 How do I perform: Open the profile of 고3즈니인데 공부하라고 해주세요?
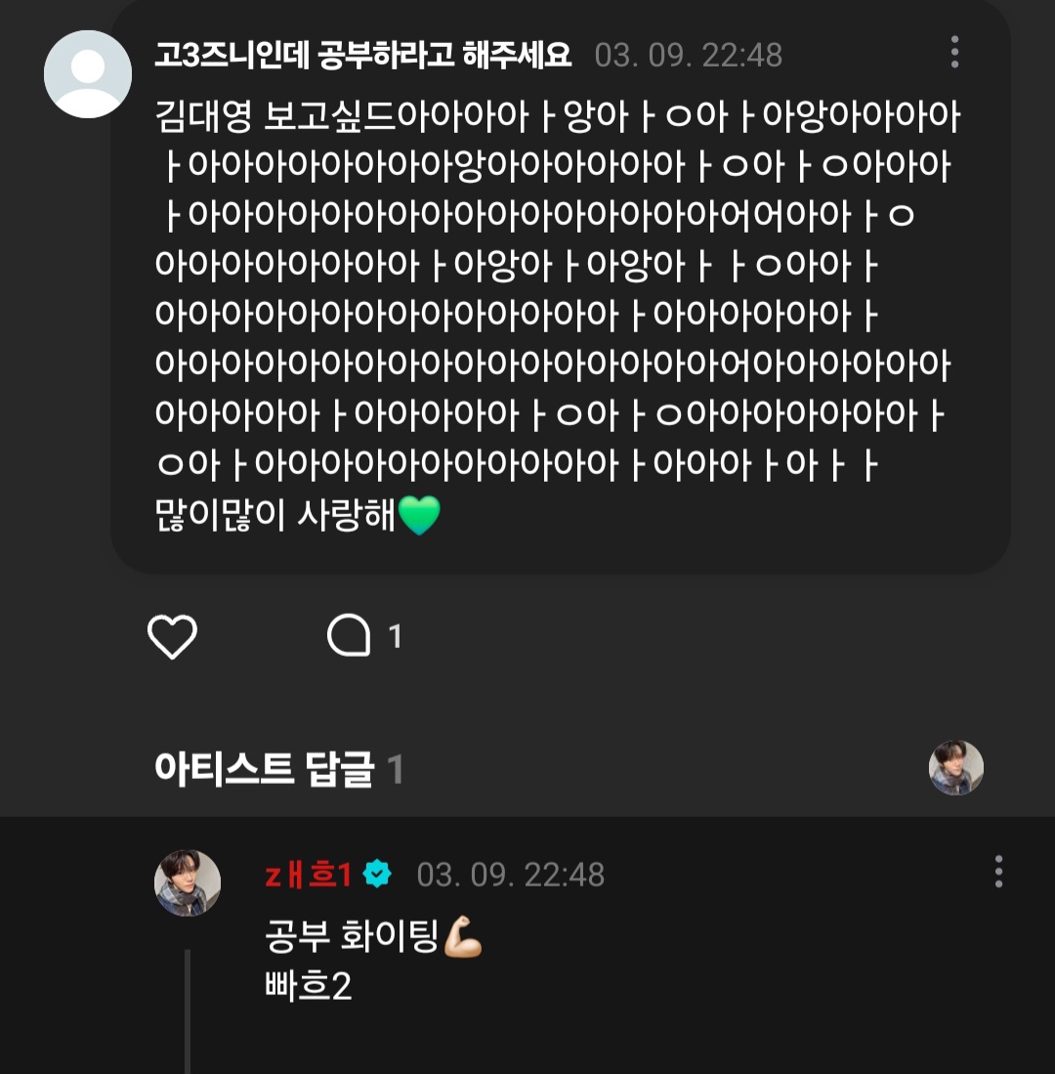click(x=362, y=55)
